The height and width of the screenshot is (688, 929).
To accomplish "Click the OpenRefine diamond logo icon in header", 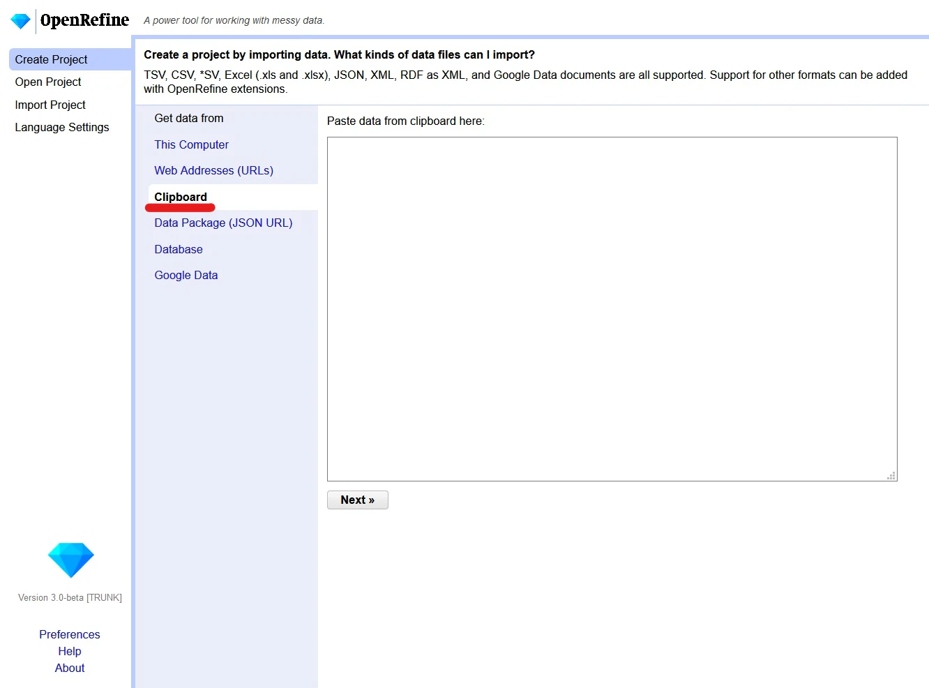I will (21, 21).
